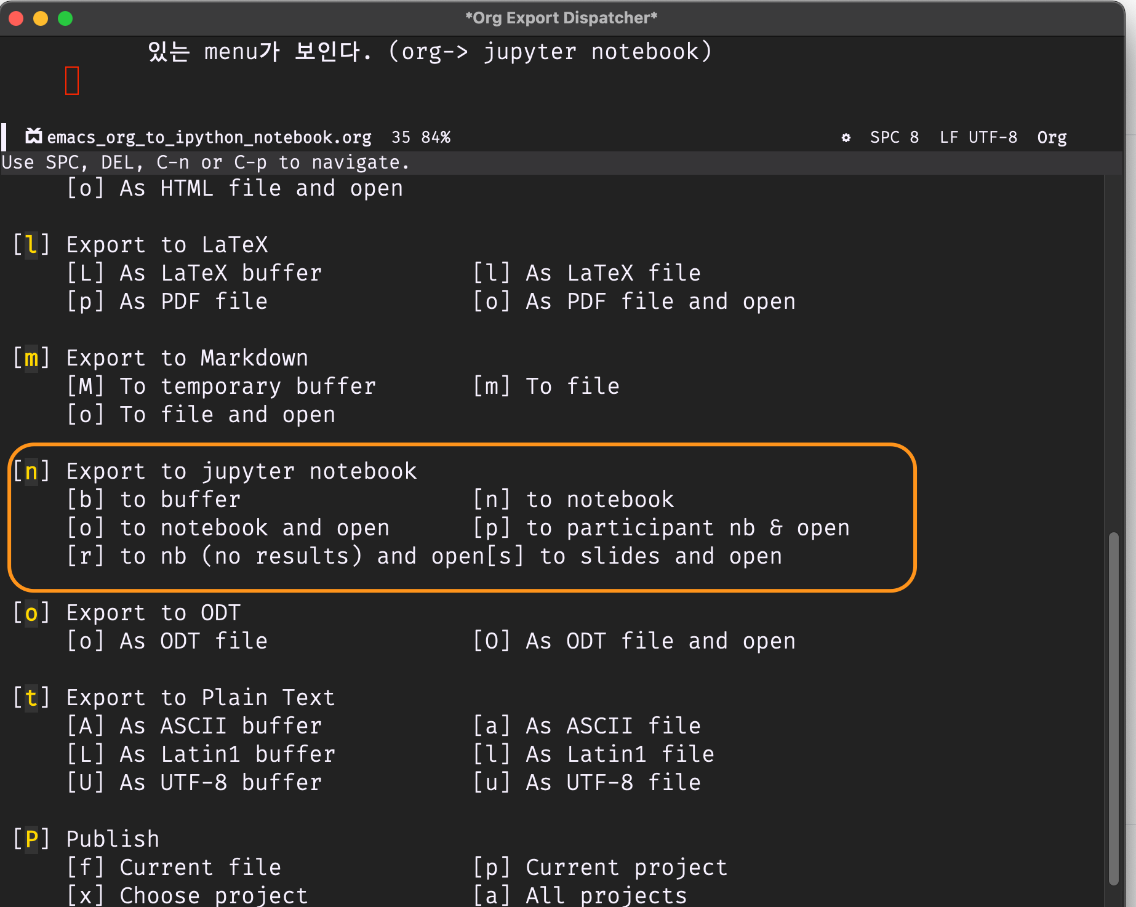Click the red hollow cursor box
The image size is (1136, 907).
(x=72, y=81)
